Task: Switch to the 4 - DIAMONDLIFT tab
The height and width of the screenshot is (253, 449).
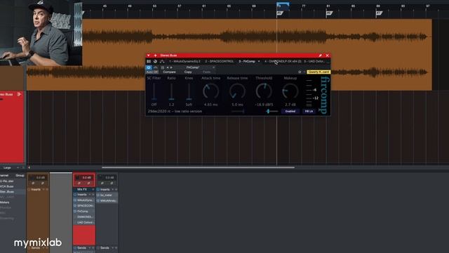Action: click(283, 61)
